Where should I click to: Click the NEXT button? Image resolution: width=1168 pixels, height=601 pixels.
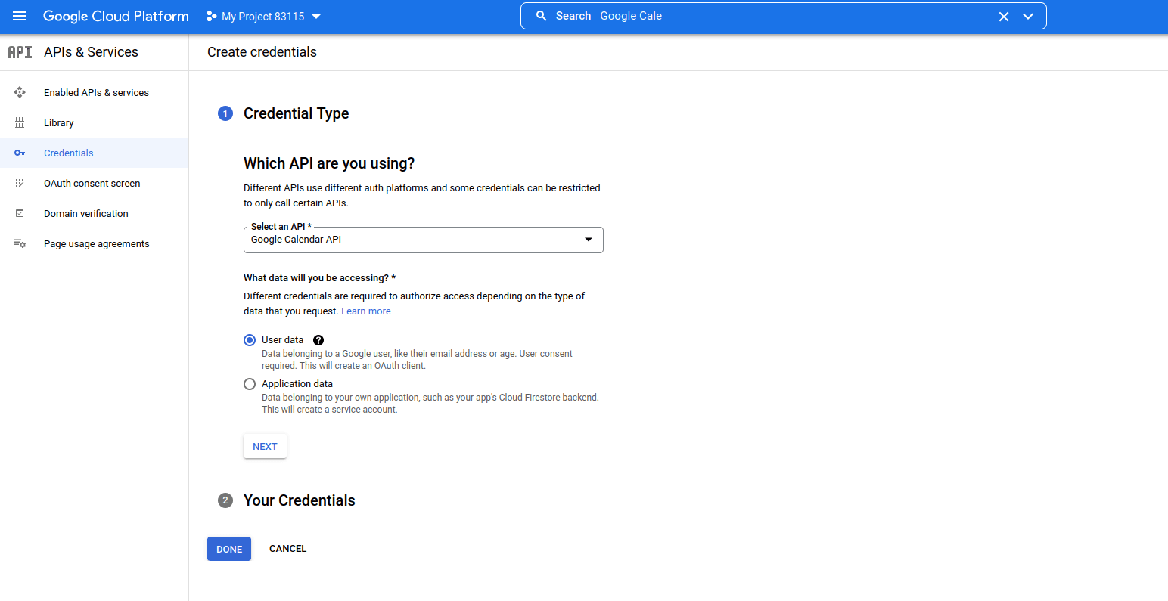tap(265, 446)
